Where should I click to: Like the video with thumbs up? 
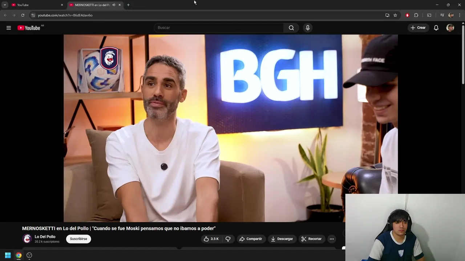point(211,239)
